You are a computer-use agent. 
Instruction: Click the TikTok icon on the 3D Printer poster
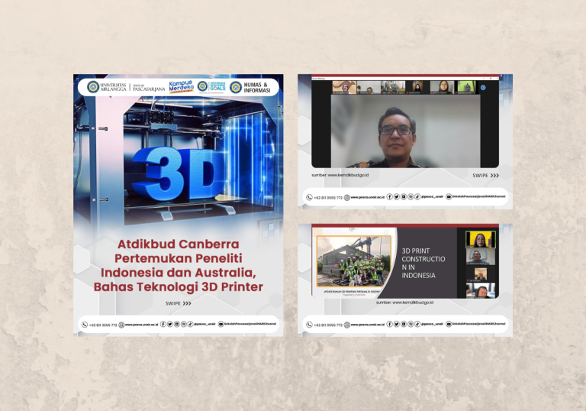coord(190,324)
